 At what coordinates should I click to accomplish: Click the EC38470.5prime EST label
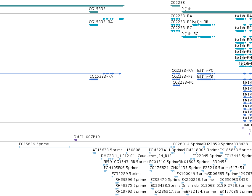tap(165, 180)
